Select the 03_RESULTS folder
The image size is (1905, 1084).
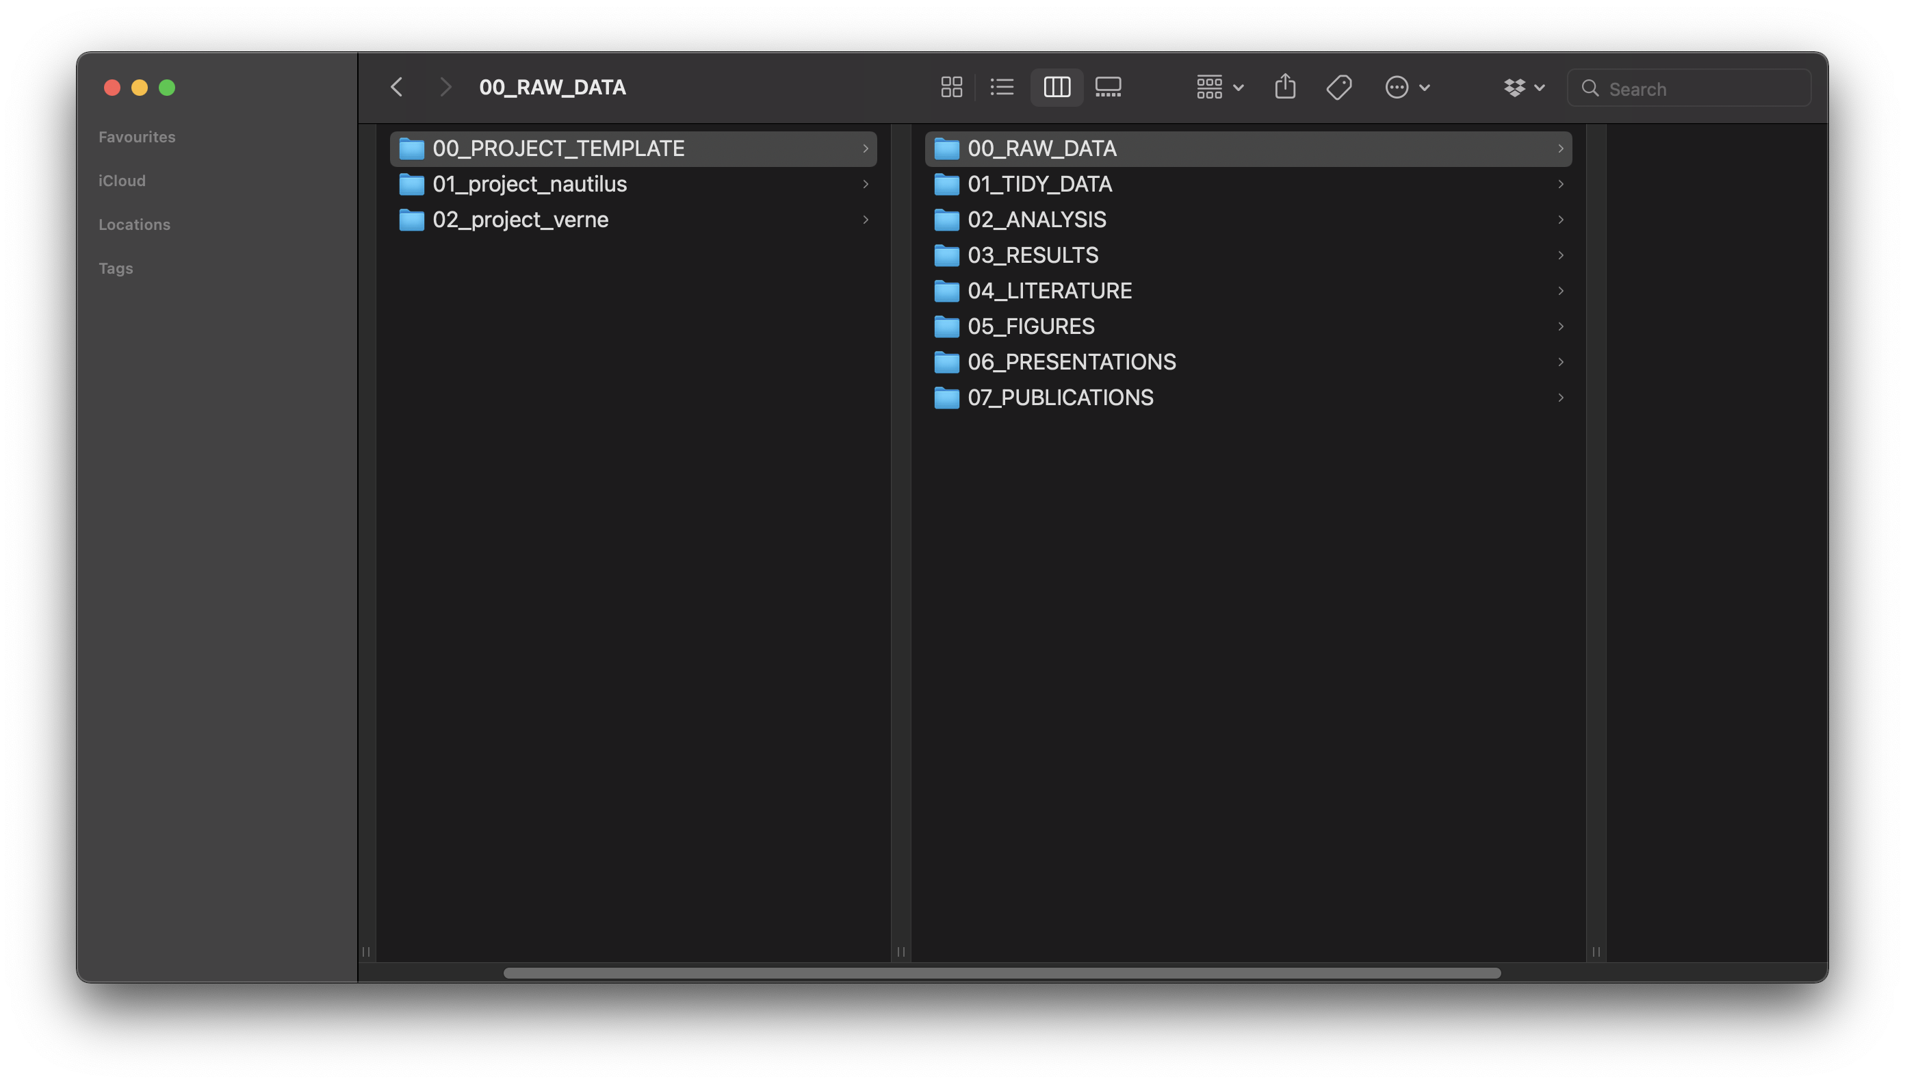point(1247,255)
